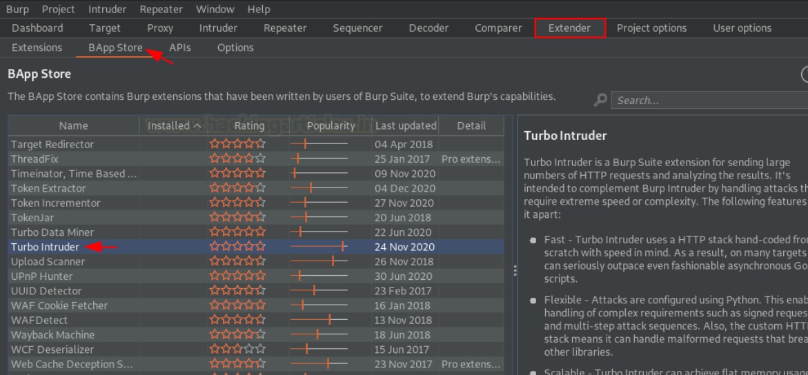
Task: Select the UUID Detector extension
Action: pyautogui.click(x=256, y=291)
